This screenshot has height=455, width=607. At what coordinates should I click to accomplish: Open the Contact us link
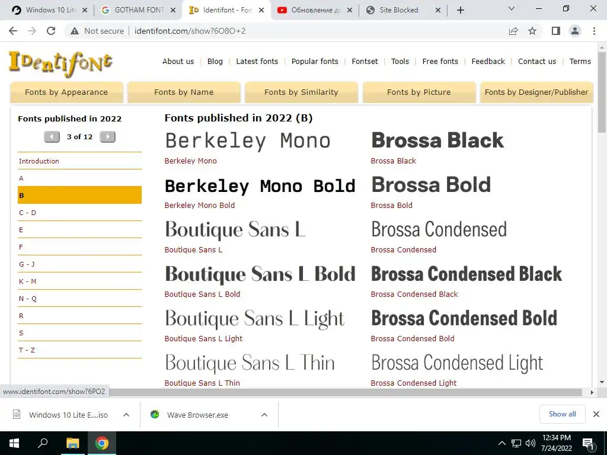tap(537, 61)
